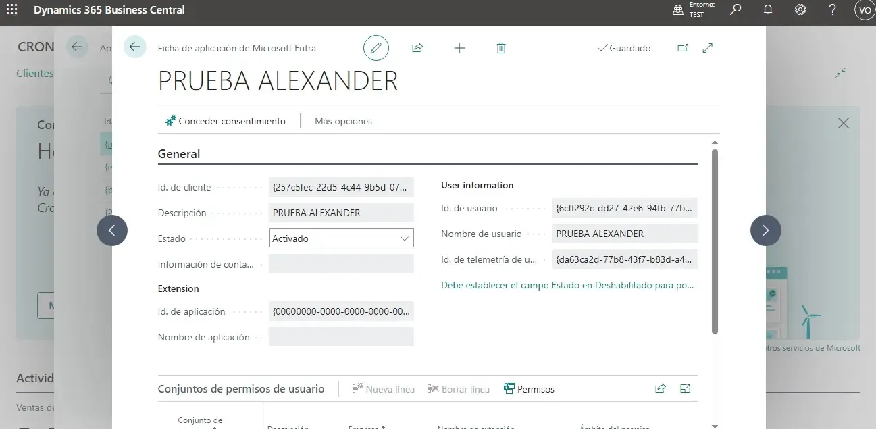The image size is (876, 429).
Task: Click the Permisos button
Action: (529, 389)
